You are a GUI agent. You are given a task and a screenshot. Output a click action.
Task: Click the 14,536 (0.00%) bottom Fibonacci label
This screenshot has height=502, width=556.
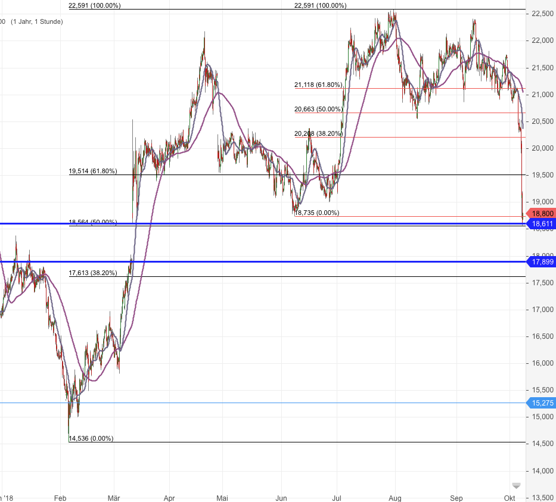pos(91,438)
